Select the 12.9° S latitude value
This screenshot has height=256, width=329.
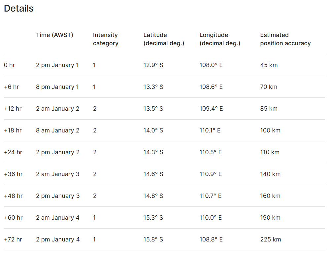(x=153, y=65)
